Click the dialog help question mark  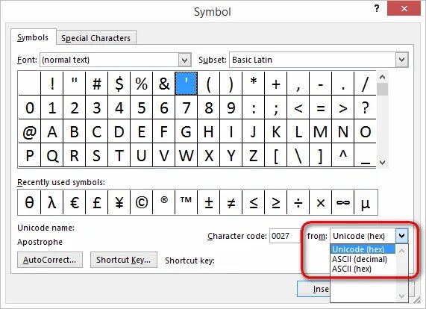377,9
